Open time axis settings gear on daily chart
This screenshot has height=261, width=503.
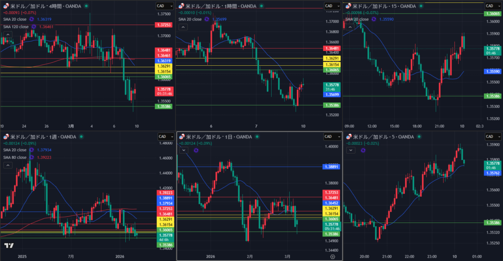pyautogui.click(x=333, y=256)
